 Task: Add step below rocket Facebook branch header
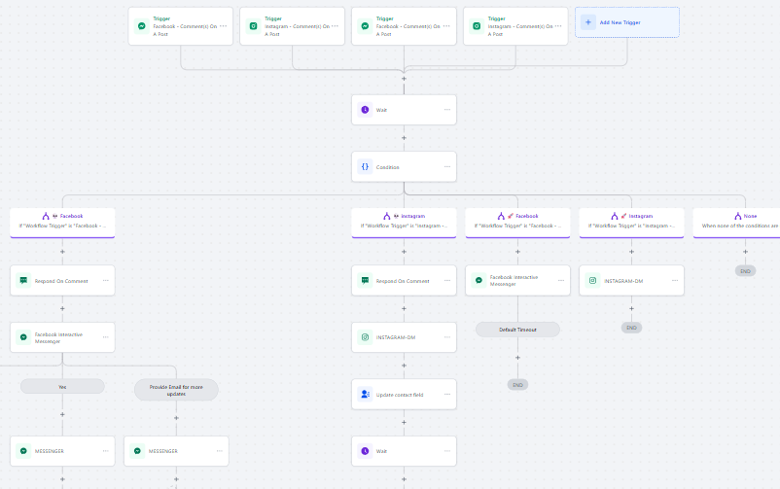(x=517, y=252)
